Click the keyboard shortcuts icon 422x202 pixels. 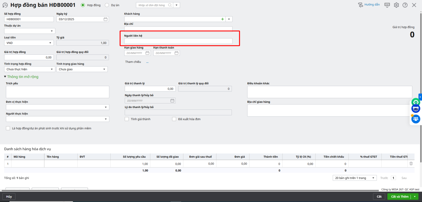387,5
